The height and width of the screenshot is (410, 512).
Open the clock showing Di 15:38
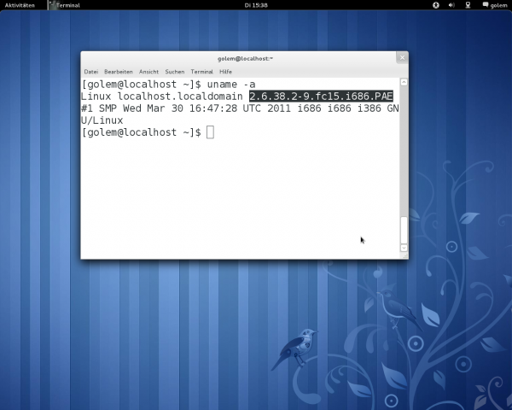point(256,5)
